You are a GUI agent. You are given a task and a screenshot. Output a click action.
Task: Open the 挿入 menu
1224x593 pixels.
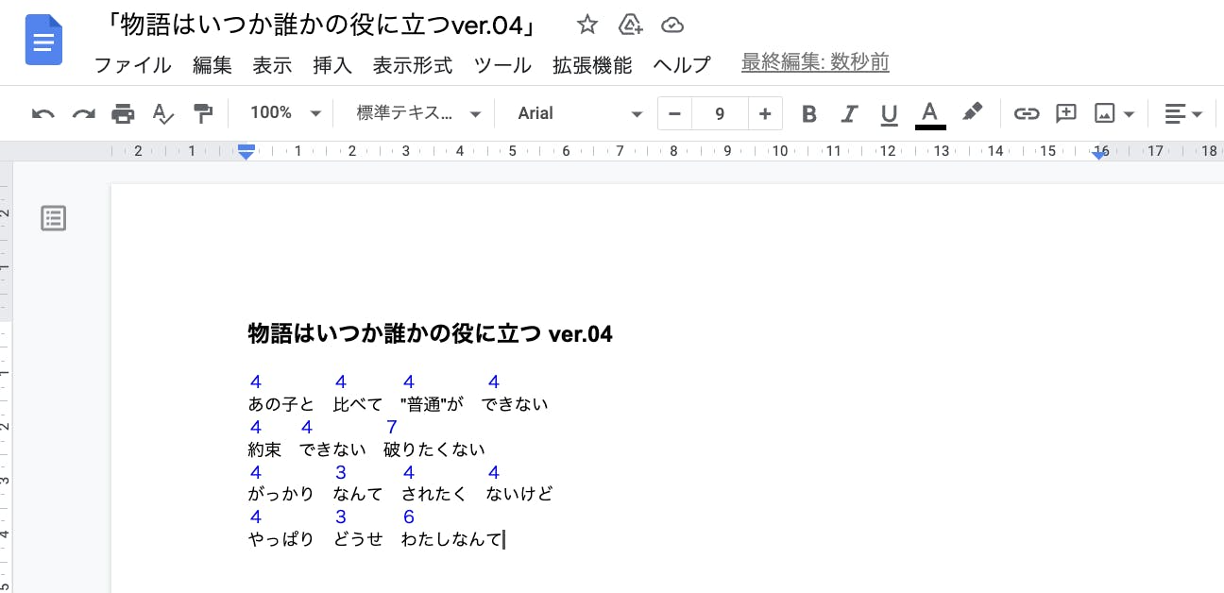click(332, 65)
